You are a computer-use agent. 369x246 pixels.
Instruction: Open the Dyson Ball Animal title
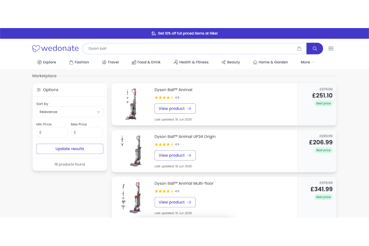tap(173, 90)
